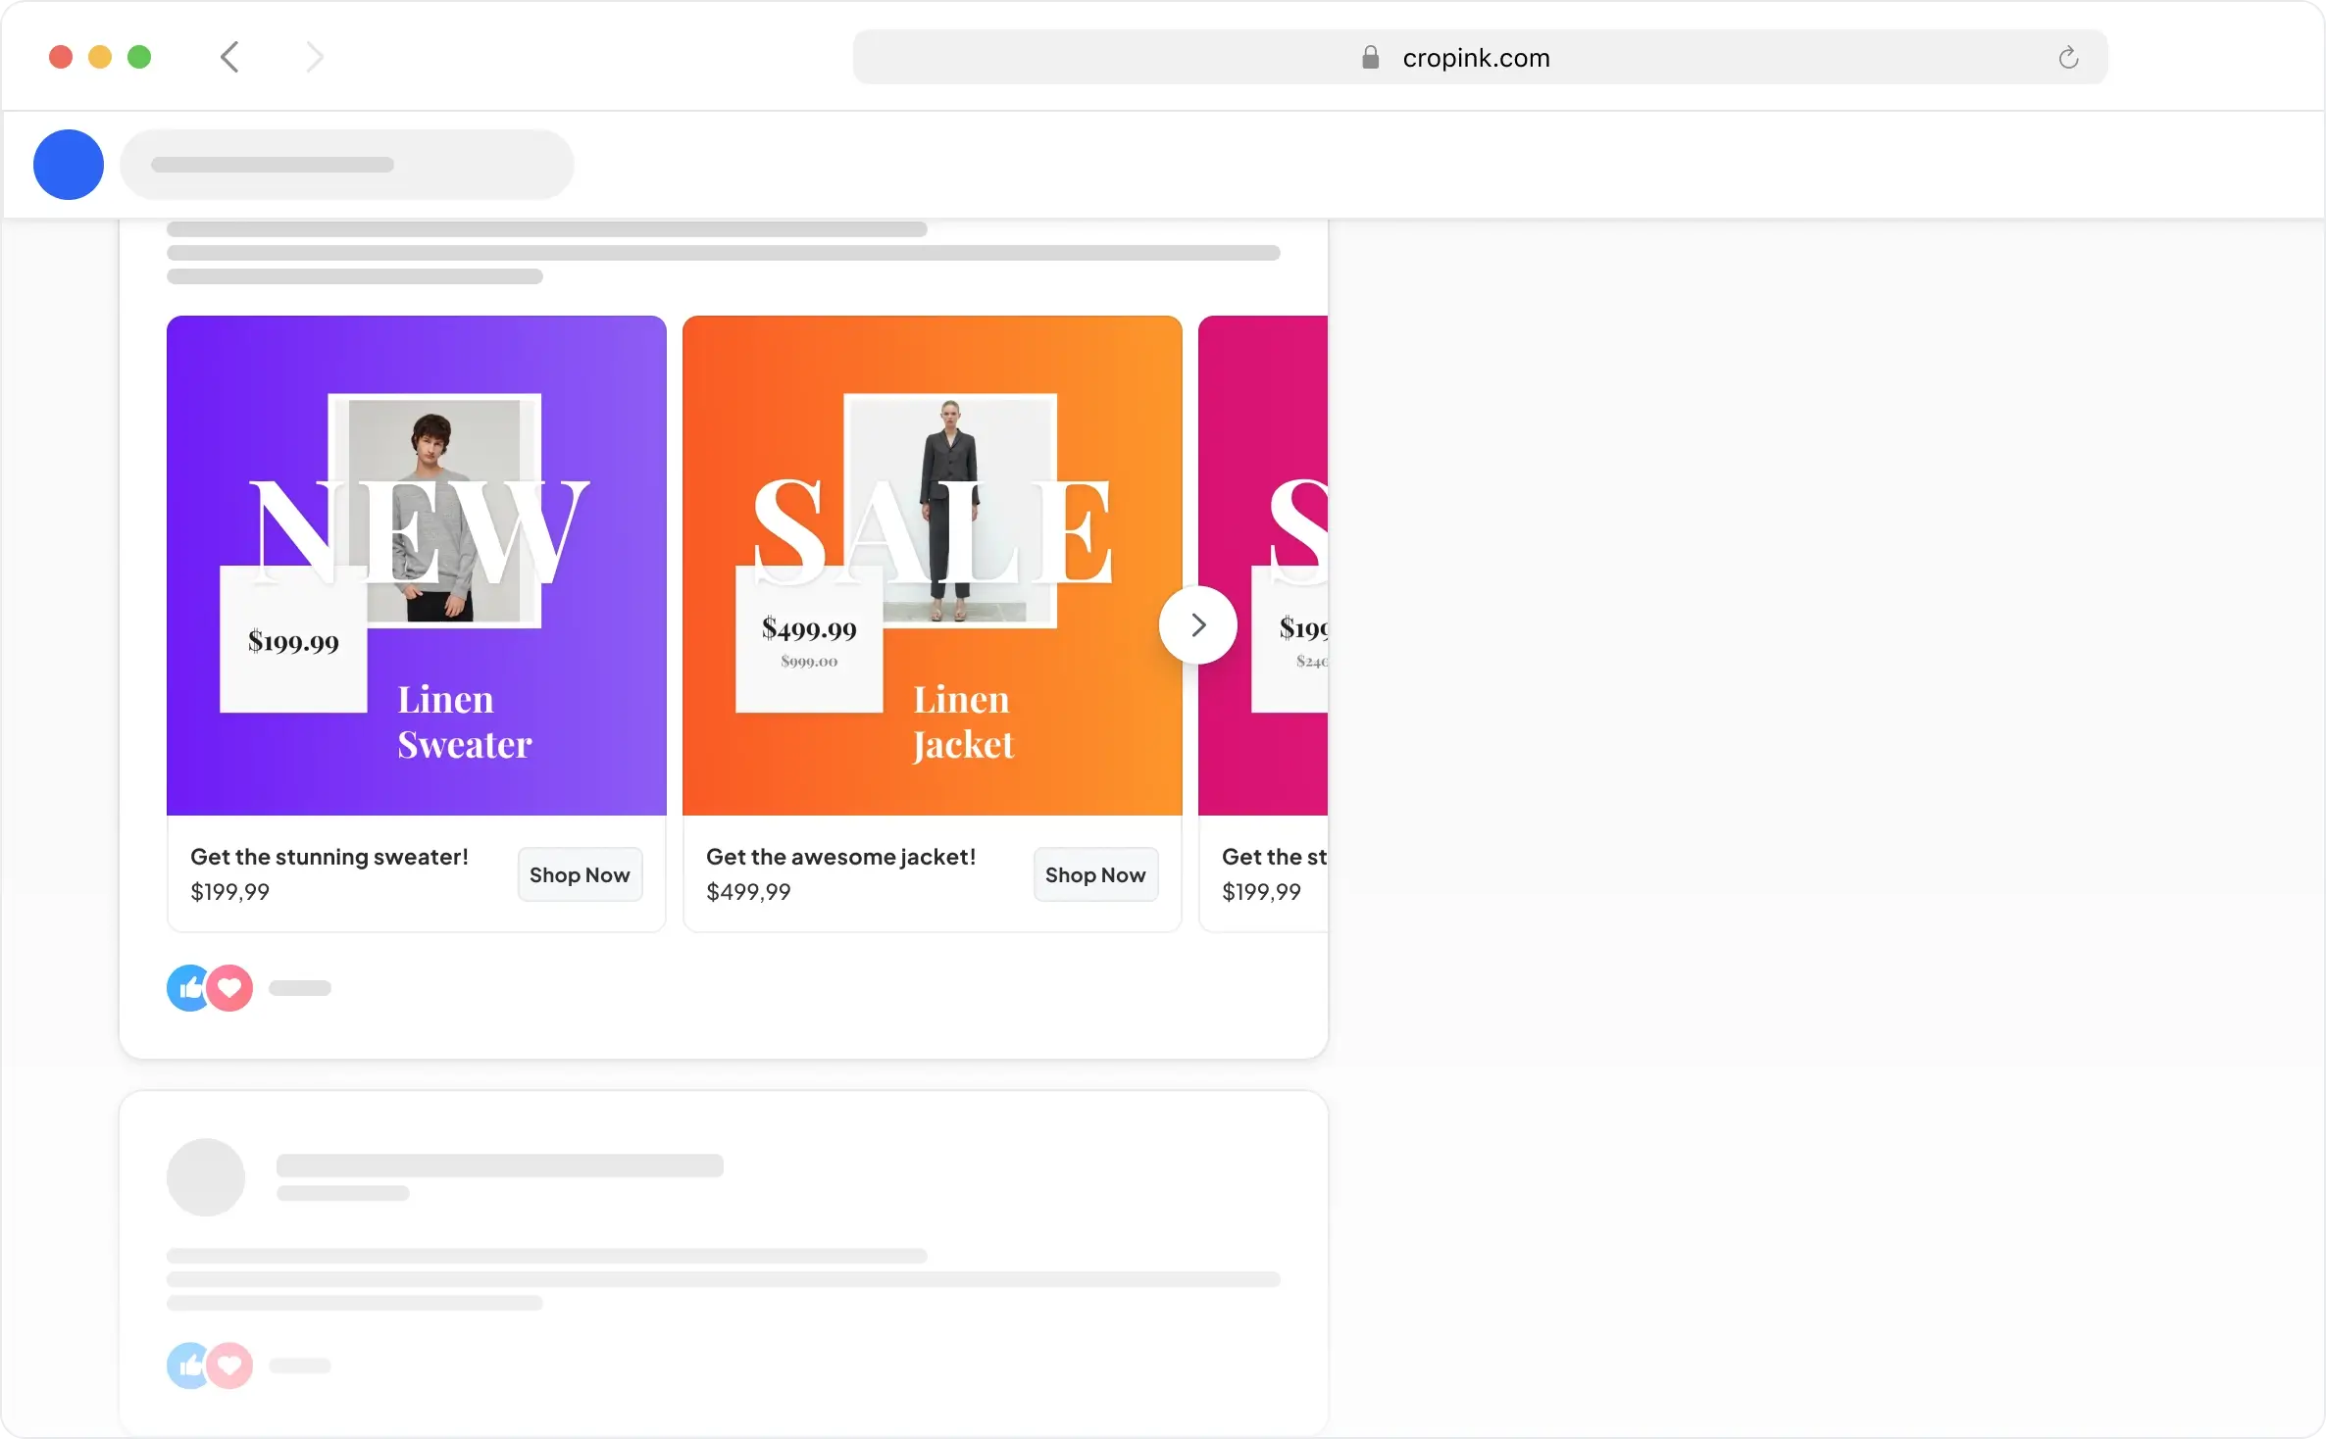
Task: Click the gray avatar in the second post
Action: coord(206,1177)
